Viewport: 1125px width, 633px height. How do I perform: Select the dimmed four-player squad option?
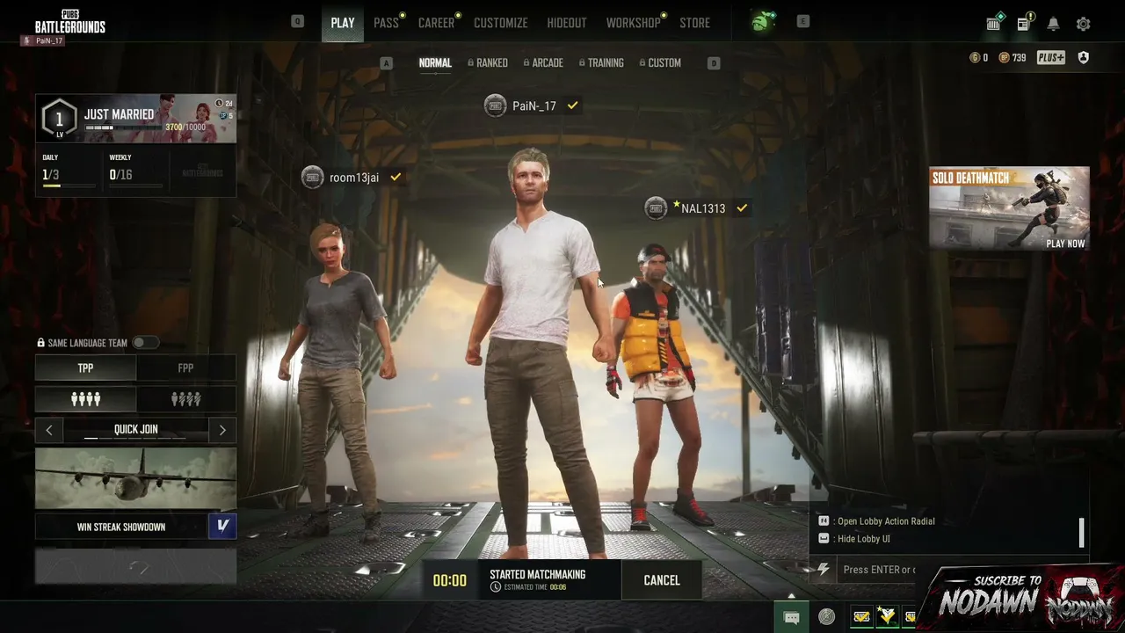click(x=185, y=399)
